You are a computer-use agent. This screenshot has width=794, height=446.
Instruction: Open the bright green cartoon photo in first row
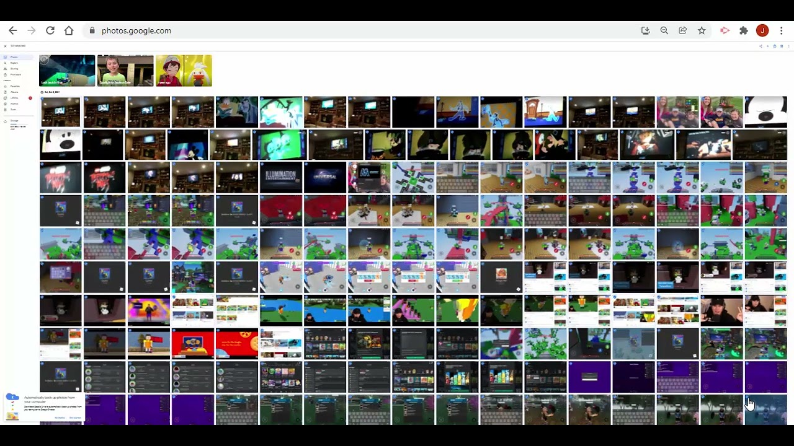[281, 112]
